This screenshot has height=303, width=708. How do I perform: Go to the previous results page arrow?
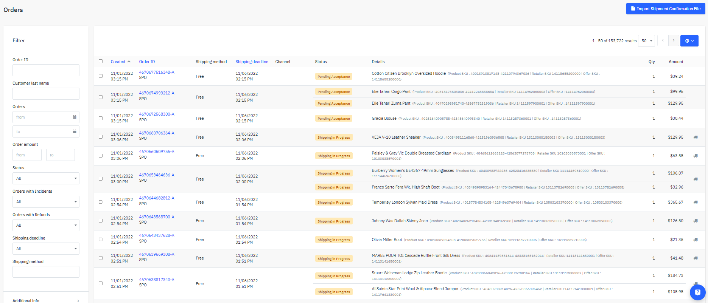[663, 40]
